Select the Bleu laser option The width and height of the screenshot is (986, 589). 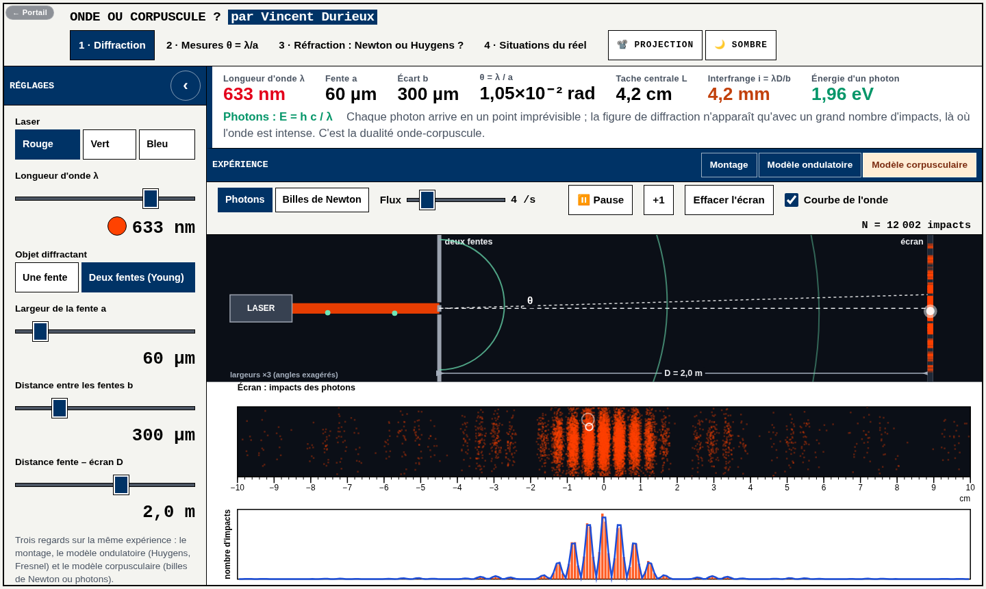167,145
